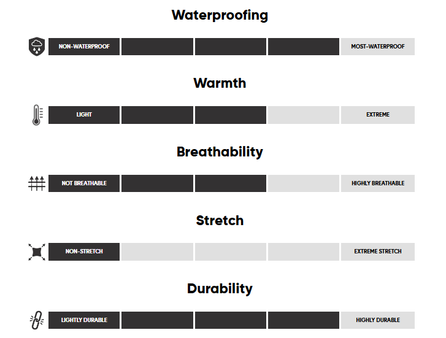The width and height of the screenshot is (446, 338).
Task: Select the Non-Waterproof rating segment
Action: [84, 47]
